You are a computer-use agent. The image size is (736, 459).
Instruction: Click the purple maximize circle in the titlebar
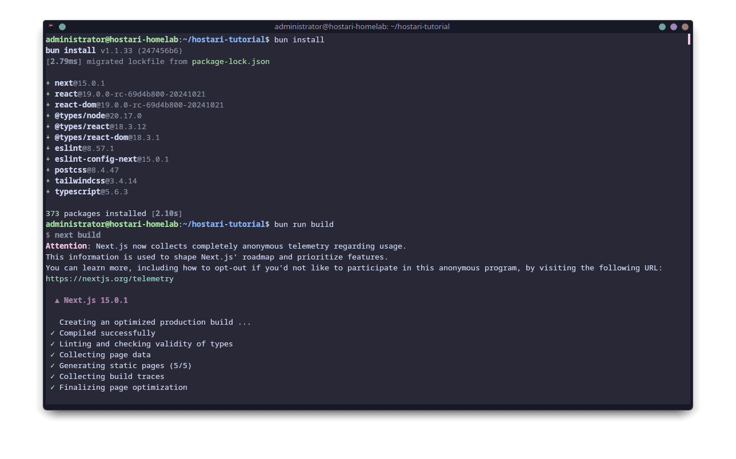(x=673, y=26)
